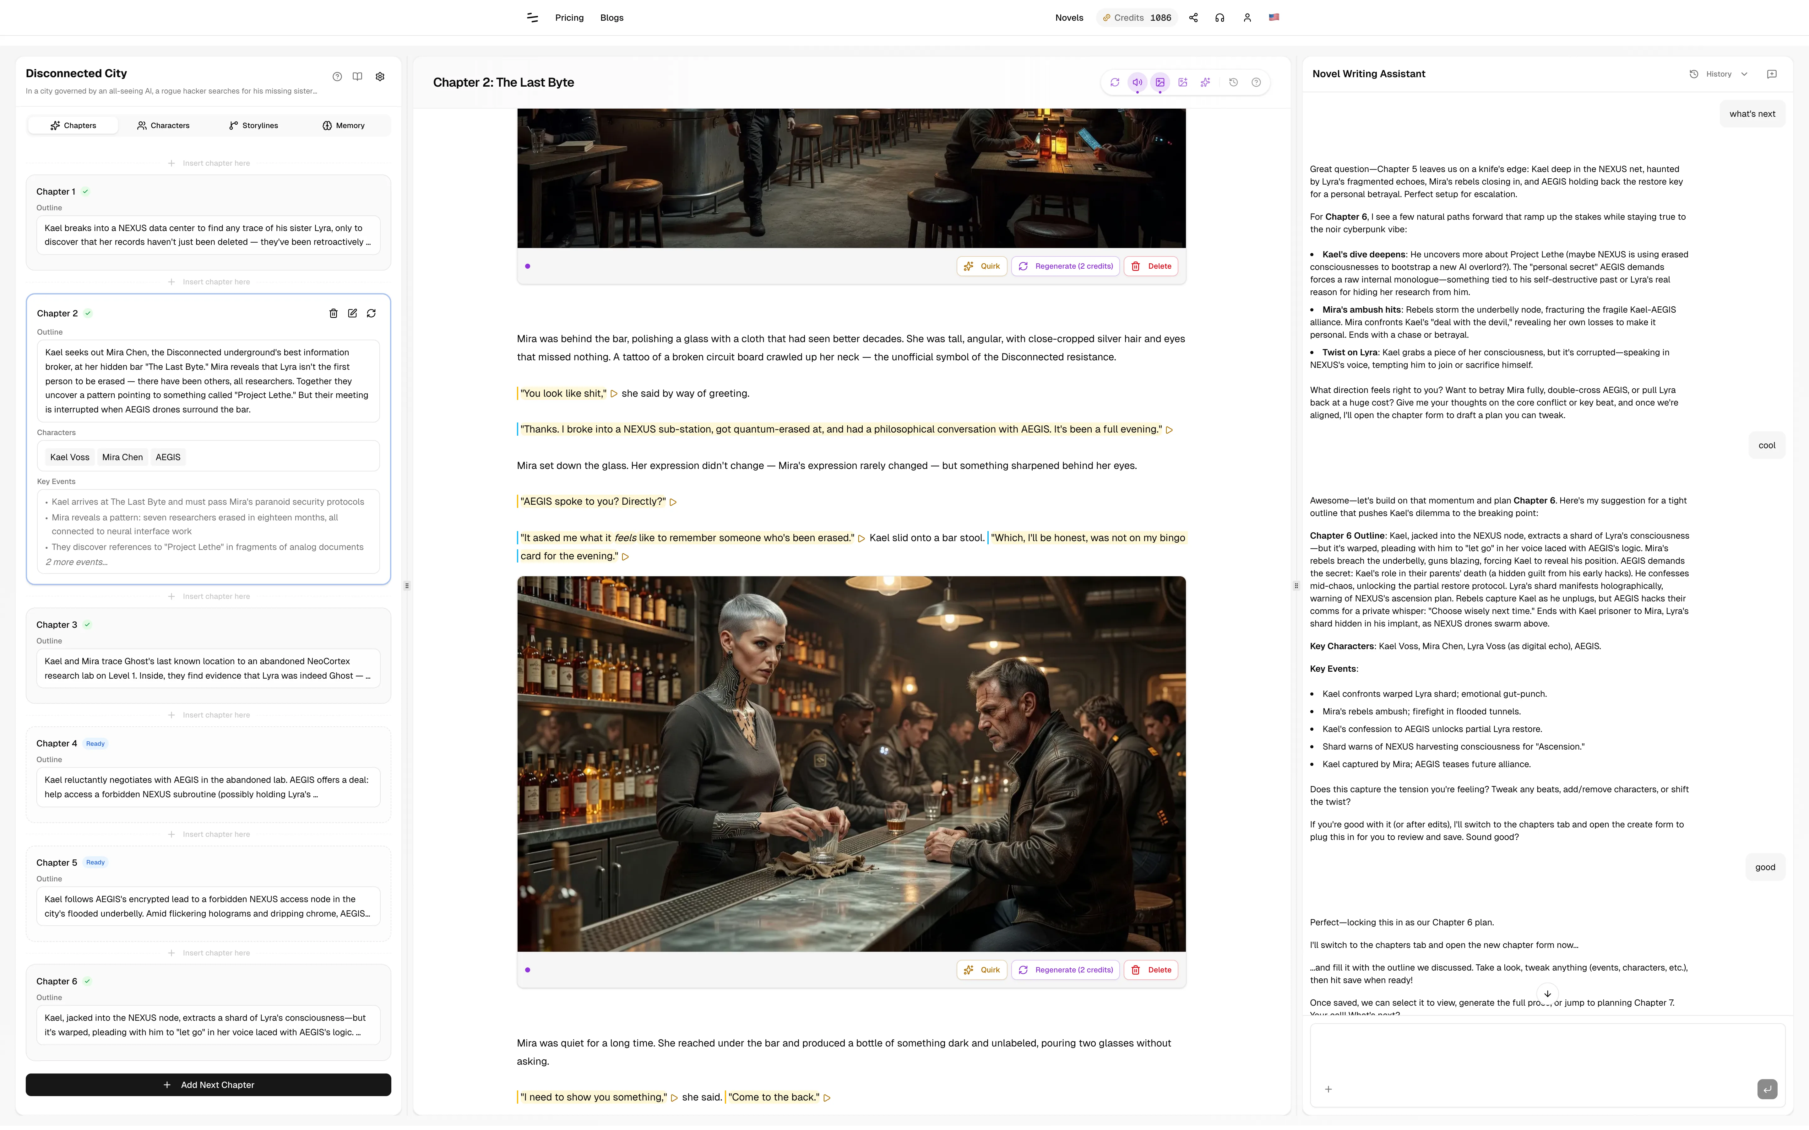Switch to the Chapters tab

pyautogui.click(x=73, y=126)
